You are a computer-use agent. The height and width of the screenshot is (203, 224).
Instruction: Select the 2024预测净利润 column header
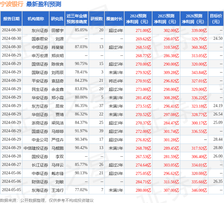click(x=138, y=19)
